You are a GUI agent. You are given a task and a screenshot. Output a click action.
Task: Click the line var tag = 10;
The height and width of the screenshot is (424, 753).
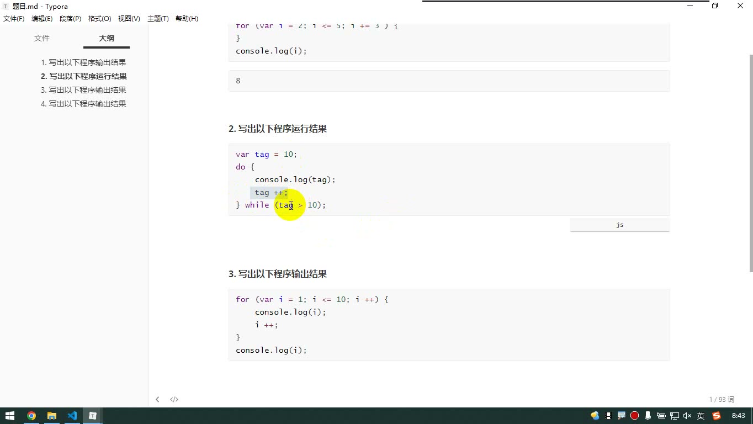click(266, 154)
